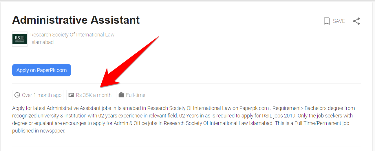Select the Over 1 month ago label
The width and height of the screenshot is (375, 151).
click(x=42, y=95)
